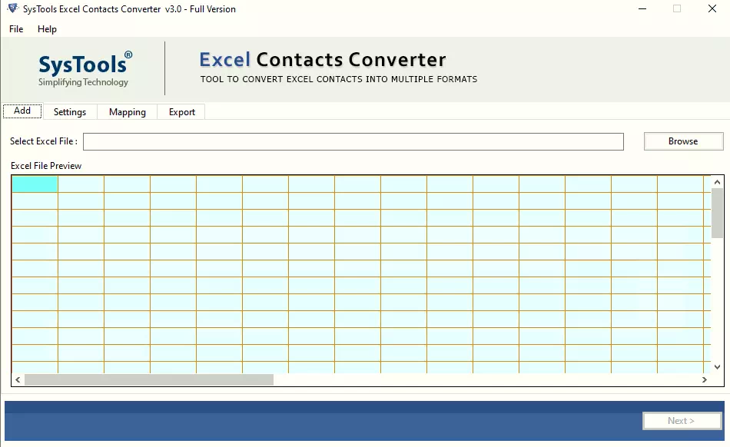This screenshot has width=730, height=447.
Task: Click the vertical scrollbar up arrow
Action: (x=717, y=182)
